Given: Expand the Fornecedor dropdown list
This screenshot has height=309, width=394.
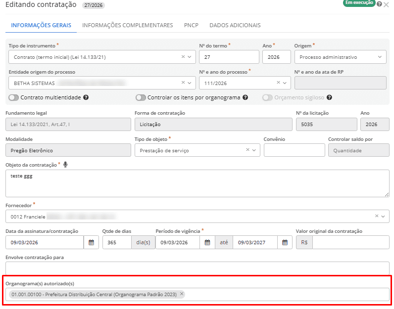Looking at the screenshot, I should point(383,217).
